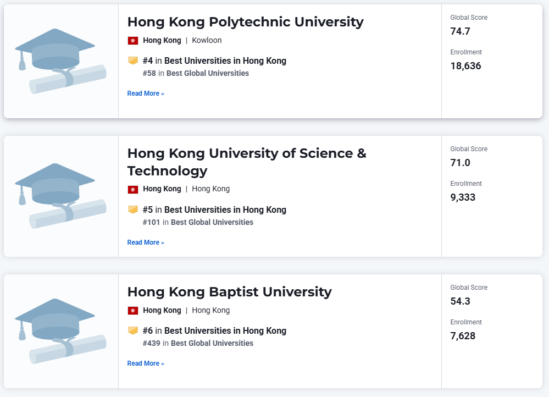
Task: Open #58 in Best Global Universities link
Action: coord(207,73)
